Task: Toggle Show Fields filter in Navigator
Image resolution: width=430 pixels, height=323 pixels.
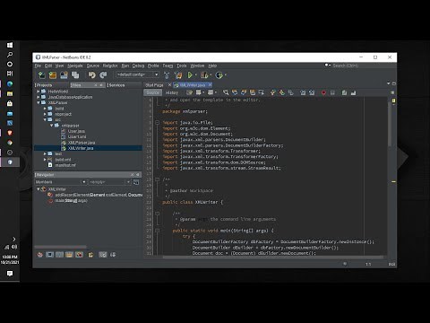Action: click(49, 255)
